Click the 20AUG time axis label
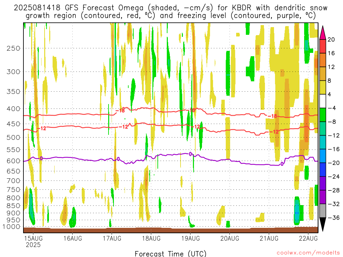 click(x=230, y=238)
